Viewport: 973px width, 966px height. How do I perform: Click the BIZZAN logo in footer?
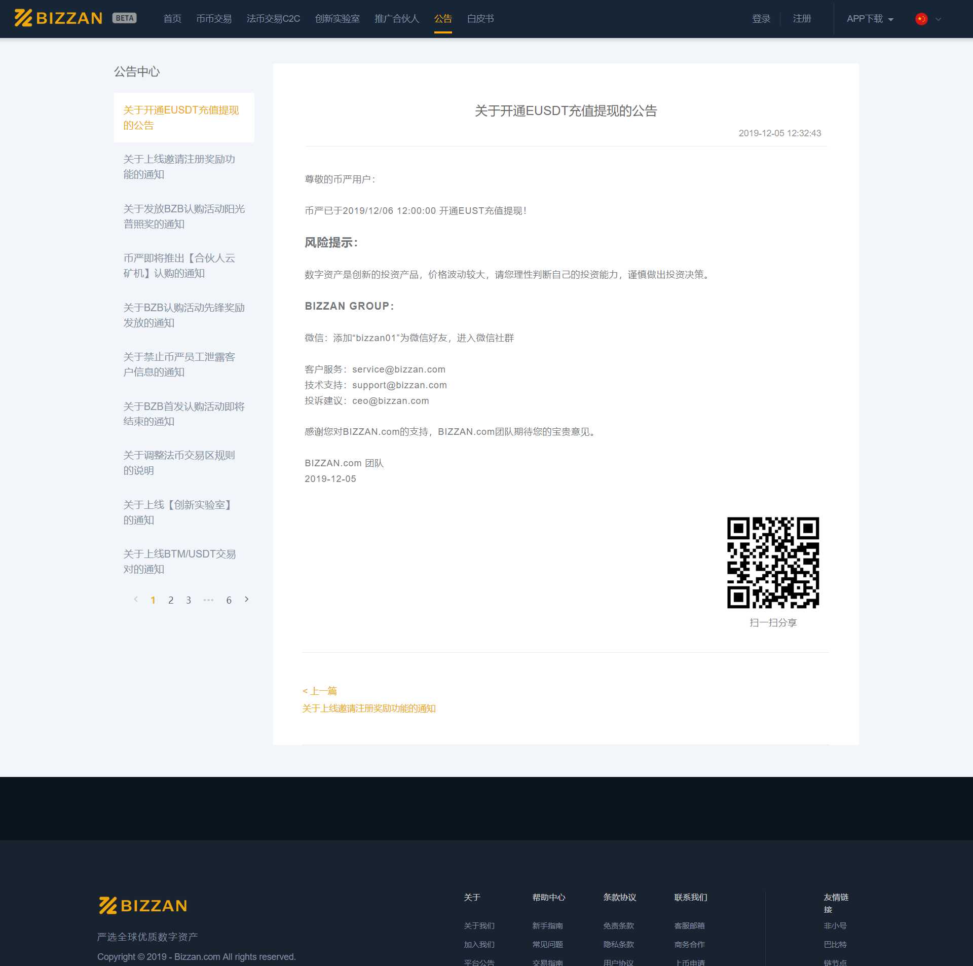[x=143, y=906]
